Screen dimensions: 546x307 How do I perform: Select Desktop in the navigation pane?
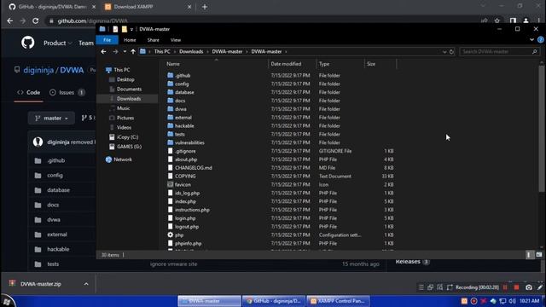(x=125, y=79)
